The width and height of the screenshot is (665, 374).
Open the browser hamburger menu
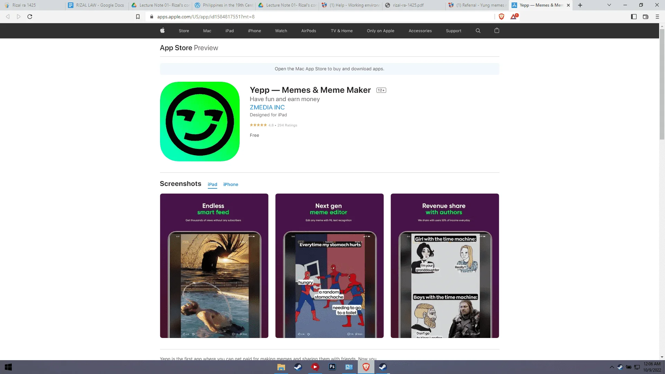click(657, 17)
